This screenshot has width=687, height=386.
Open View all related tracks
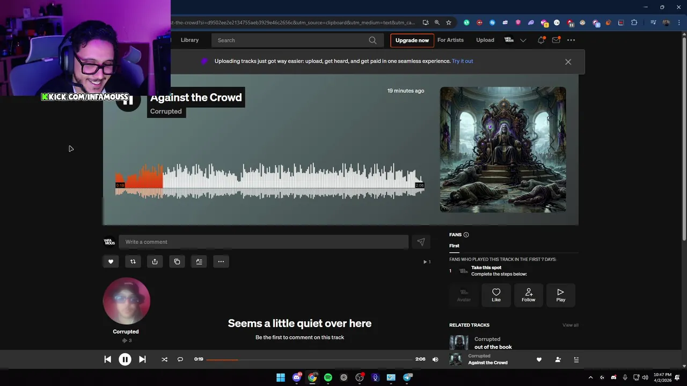point(570,325)
